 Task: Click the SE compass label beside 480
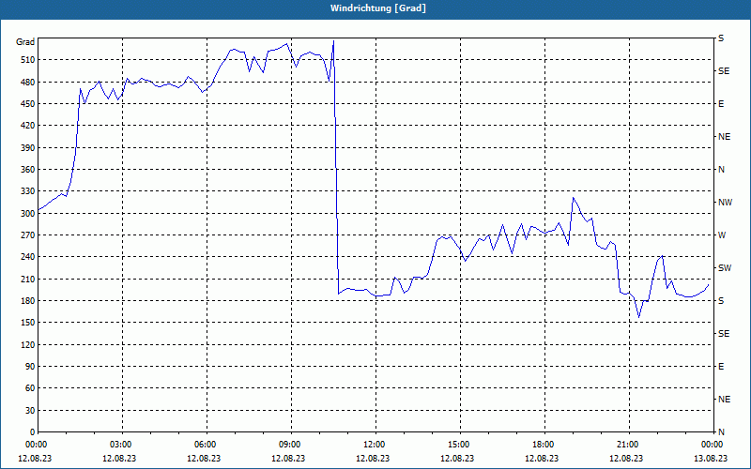click(724, 71)
